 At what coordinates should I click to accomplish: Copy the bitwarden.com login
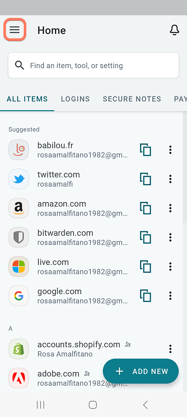coord(145,237)
